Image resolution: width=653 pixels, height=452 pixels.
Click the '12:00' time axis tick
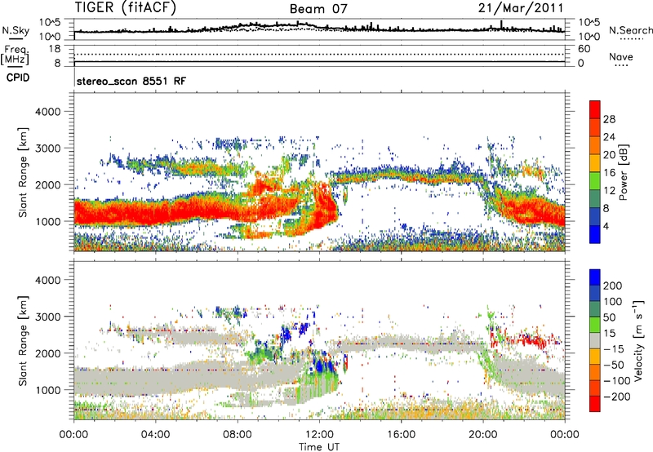(x=319, y=435)
